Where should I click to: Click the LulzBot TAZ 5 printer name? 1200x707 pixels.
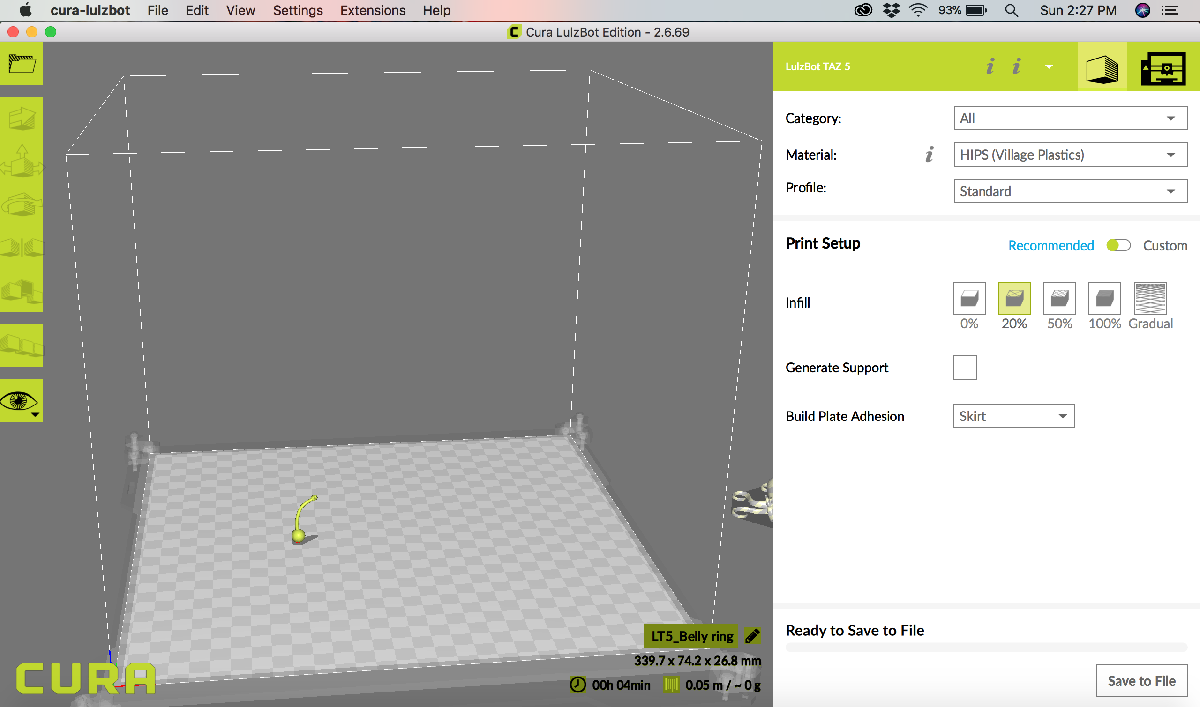(x=817, y=66)
